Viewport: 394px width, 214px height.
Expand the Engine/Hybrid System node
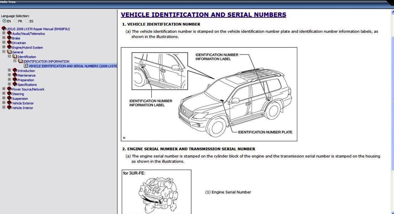(4, 47)
